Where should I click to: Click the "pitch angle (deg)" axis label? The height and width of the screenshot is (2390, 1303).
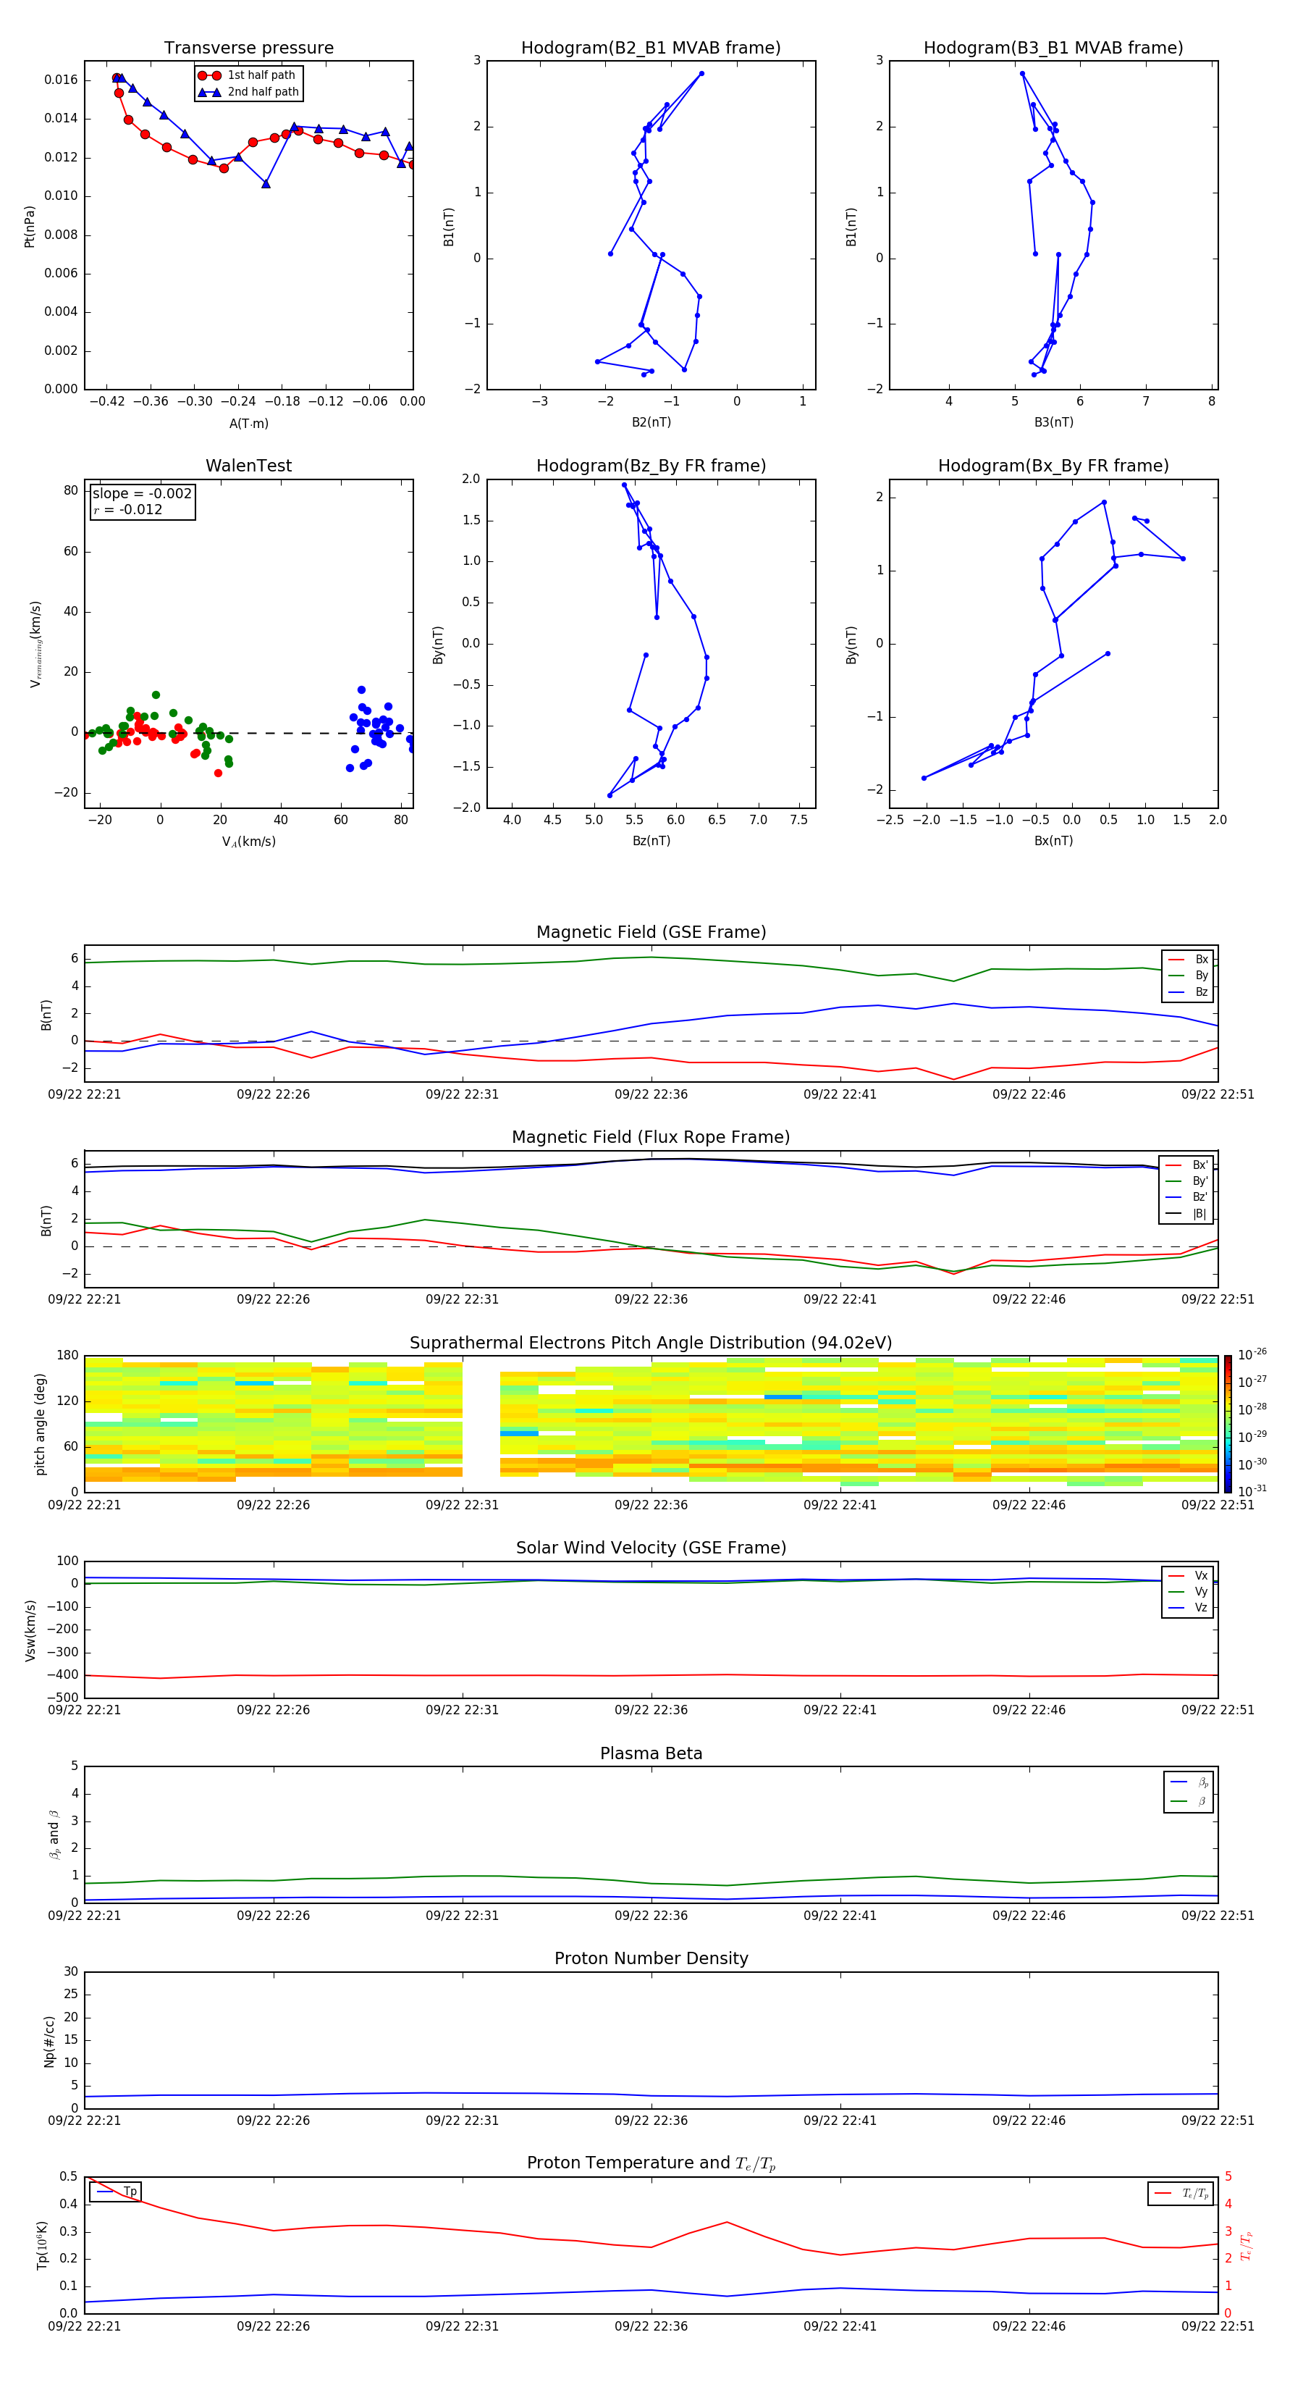tap(40, 1424)
